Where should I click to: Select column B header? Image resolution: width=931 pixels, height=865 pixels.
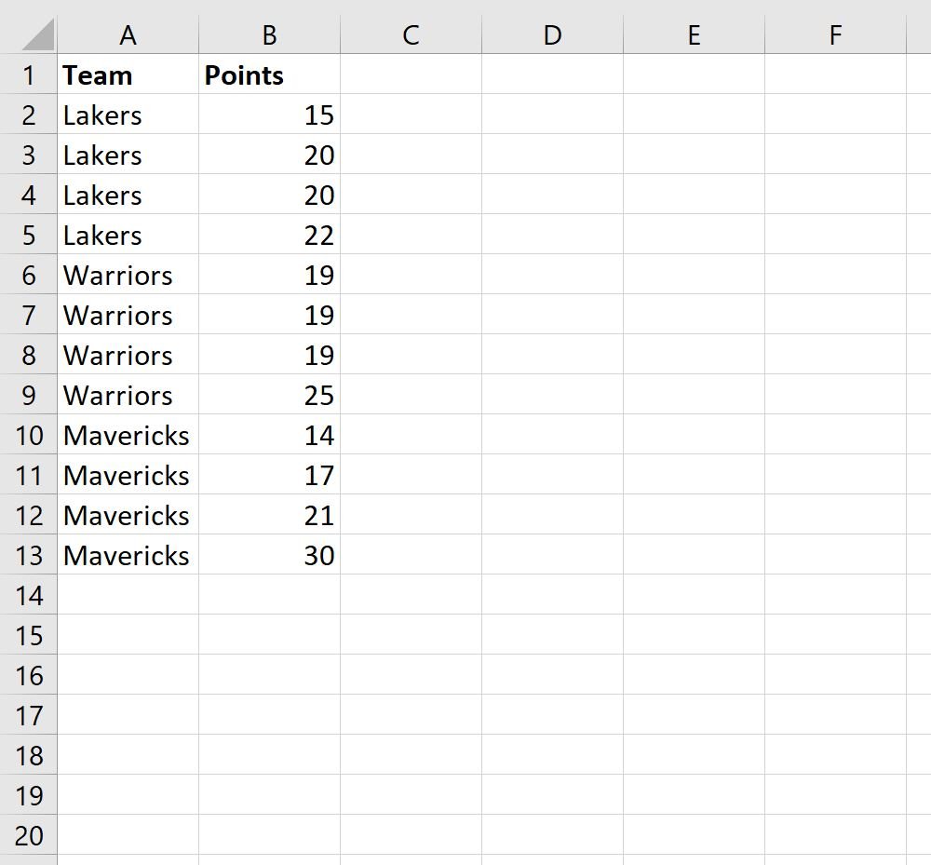tap(270, 35)
